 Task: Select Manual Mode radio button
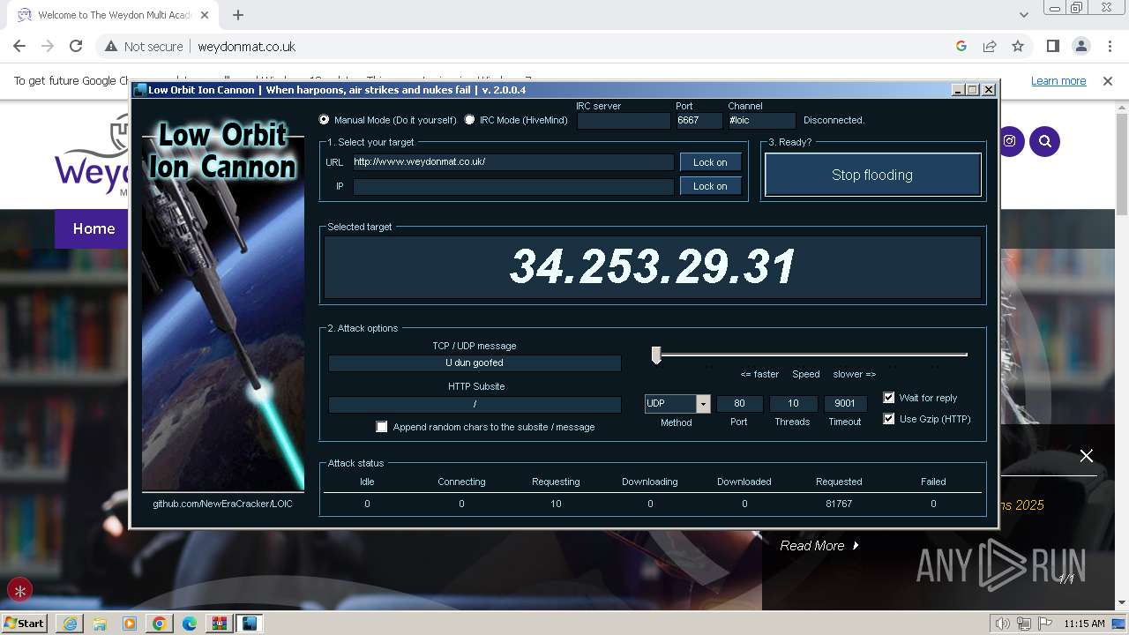pyautogui.click(x=325, y=120)
